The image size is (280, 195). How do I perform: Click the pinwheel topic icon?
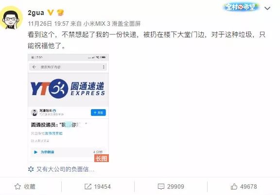(31, 169)
